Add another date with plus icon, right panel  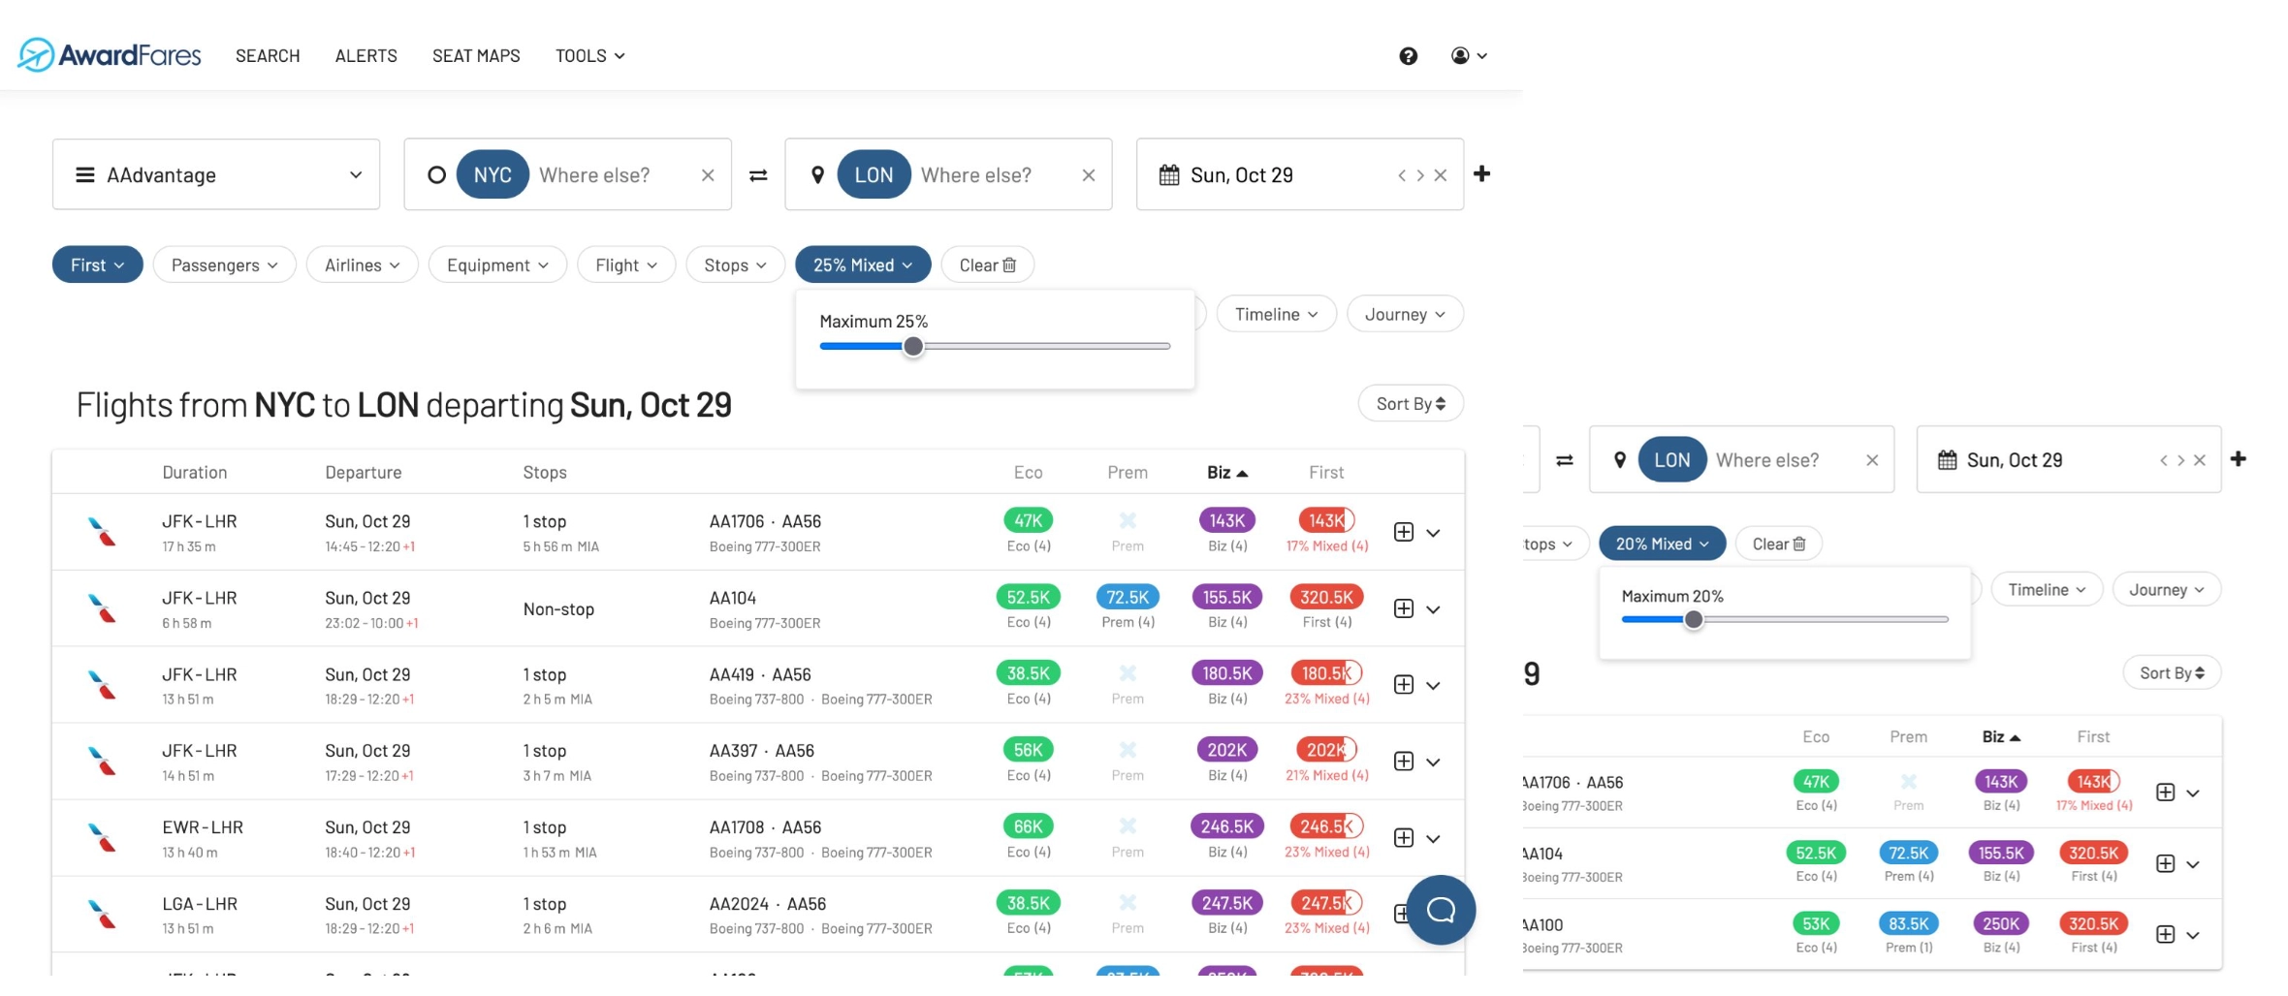pyautogui.click(x=2239, y=459)
